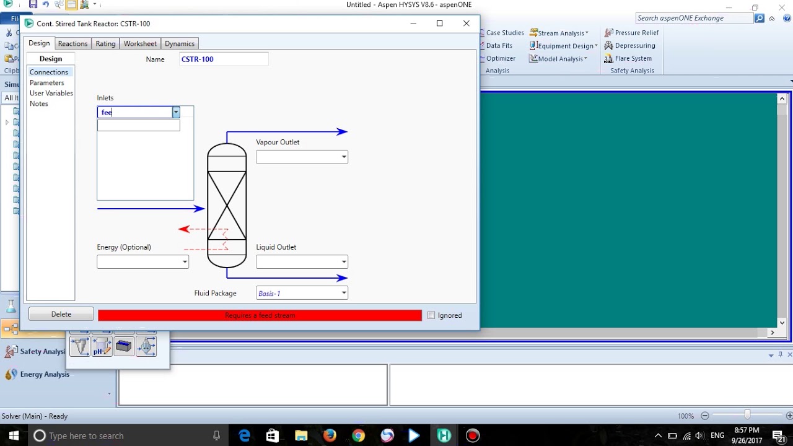This screenshot has height=446, width=793.
Task: Click the Energy Analysis environment icon
Action: (11, 374)
